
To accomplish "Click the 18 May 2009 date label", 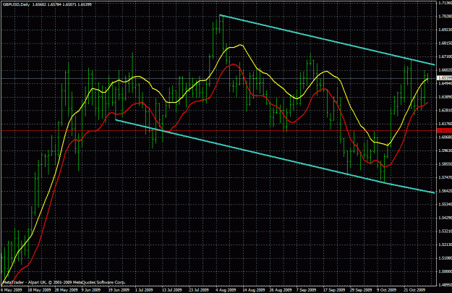I will 40,289.
